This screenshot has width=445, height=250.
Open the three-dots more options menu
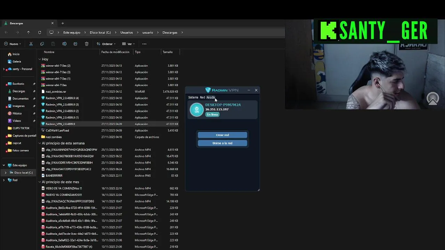[144, 44]
